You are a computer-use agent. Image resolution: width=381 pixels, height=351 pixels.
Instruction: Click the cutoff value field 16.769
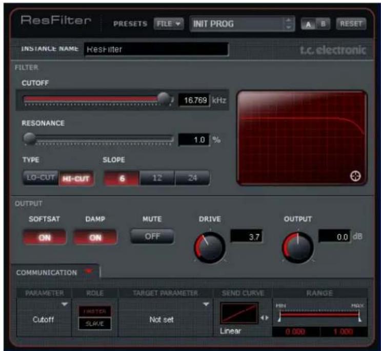194,100
